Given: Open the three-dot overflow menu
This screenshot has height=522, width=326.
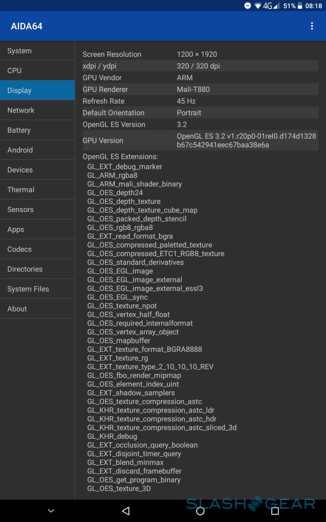Looking at the screenshot, I should click(312, 26).
